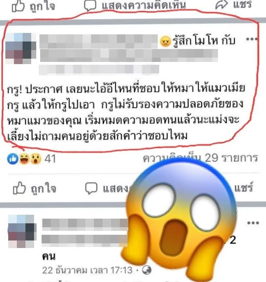Tap globe public privacy icon beside timestamp

[147, 270]
